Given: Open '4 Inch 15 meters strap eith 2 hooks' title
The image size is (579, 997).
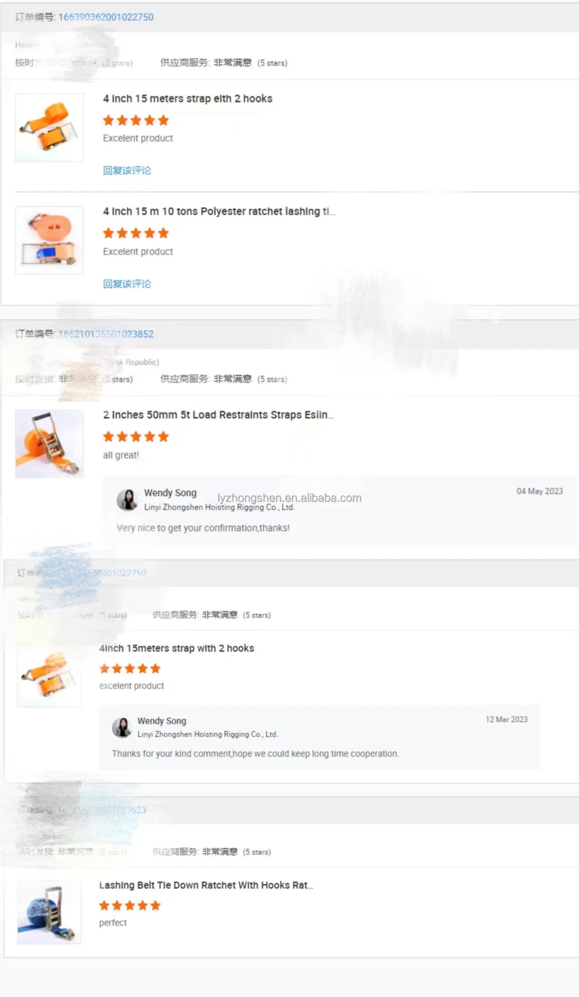Looking at the screenshot, I should coord(188,99).
